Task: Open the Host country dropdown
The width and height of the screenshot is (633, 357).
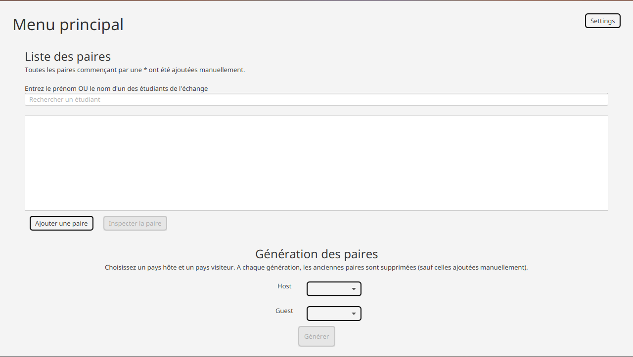Action: pyautogui.click(x=334, y=289)
